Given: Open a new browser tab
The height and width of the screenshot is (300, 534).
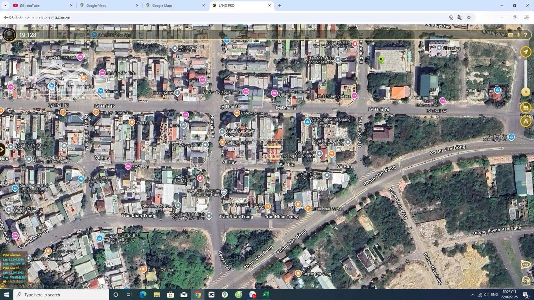Looking at the screenshot, I should pos(279,6).
